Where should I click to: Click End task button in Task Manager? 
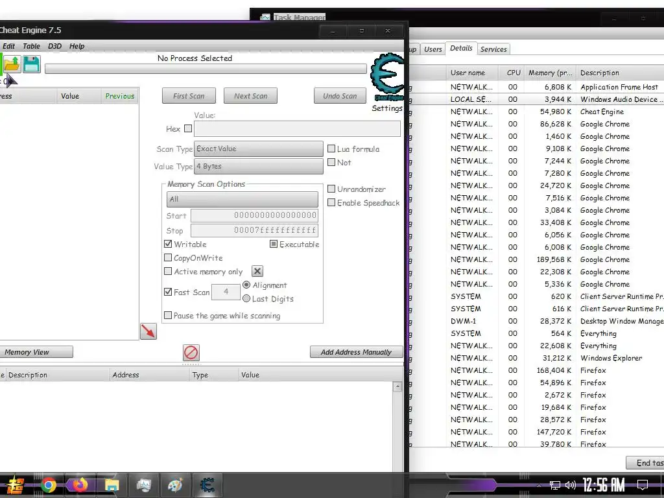pos(645,462)
